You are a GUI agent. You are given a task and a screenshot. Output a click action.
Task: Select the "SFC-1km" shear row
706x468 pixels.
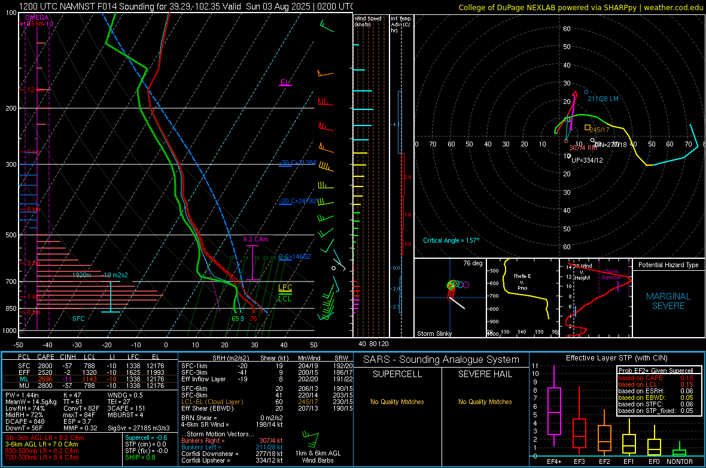pyautogui.click(x=267, y=366)
